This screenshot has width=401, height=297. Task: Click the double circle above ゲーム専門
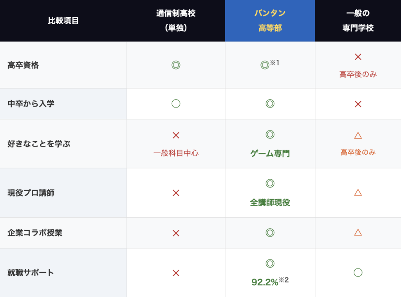pos(270,134)
